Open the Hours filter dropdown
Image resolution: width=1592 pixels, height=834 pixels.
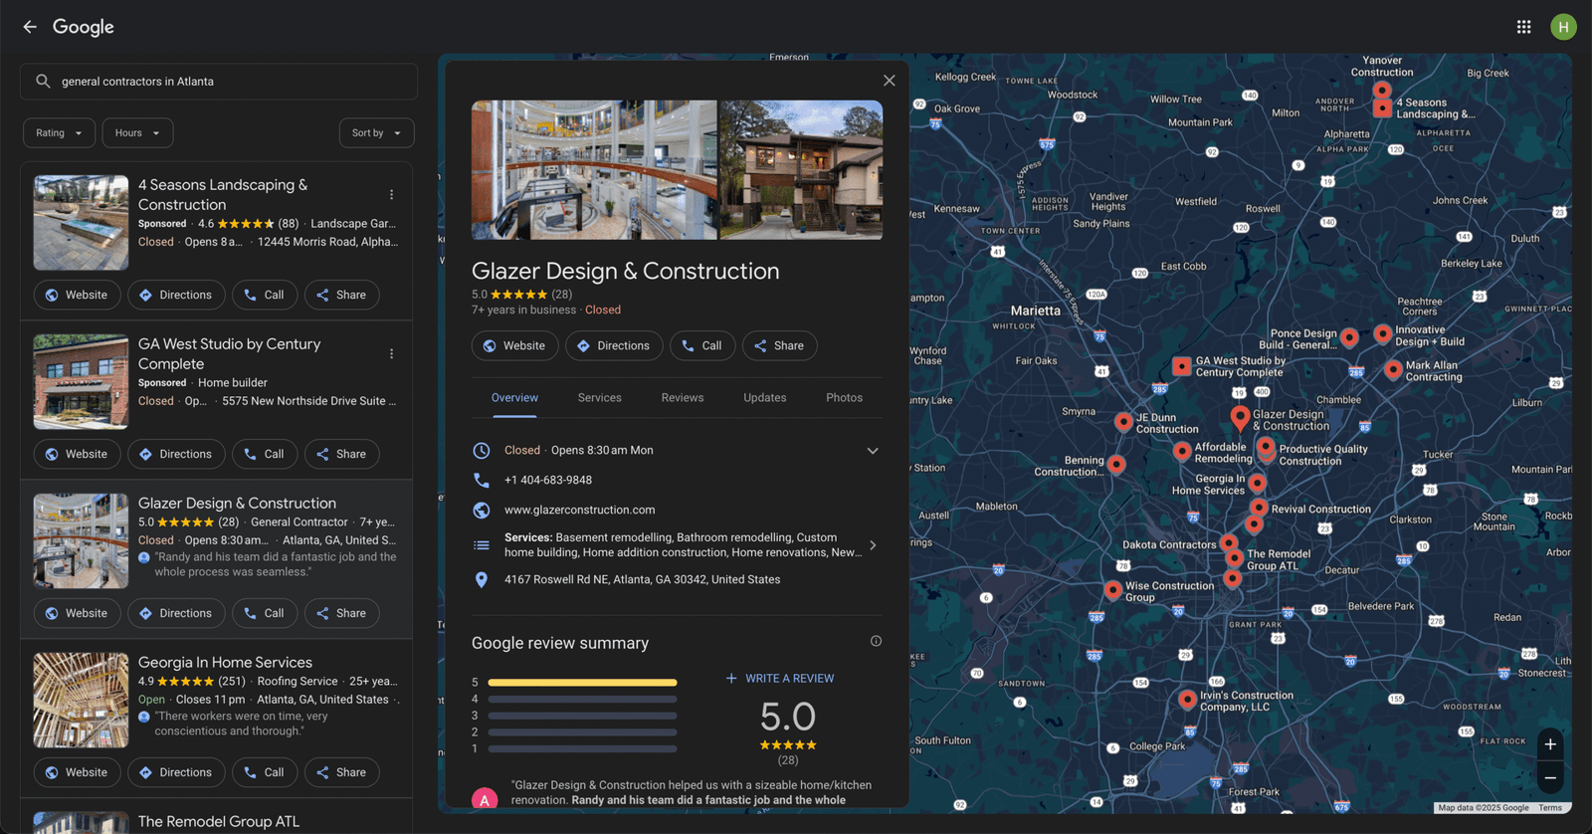click(137, 132)
